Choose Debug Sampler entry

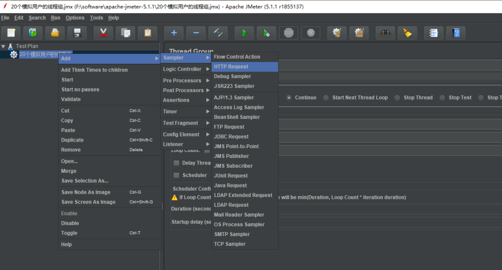244,77
